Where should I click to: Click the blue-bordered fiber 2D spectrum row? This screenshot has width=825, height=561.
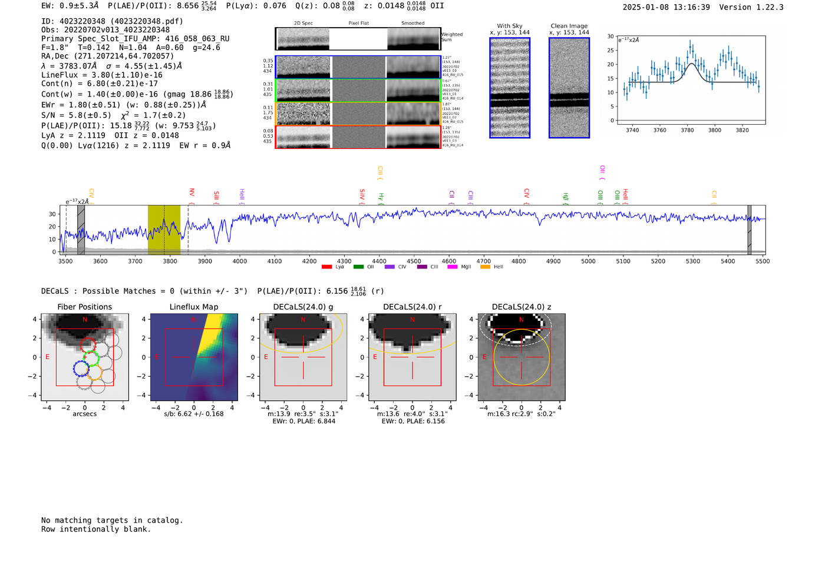(358, 67)
